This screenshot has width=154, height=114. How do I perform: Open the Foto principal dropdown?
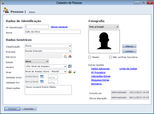pyautogui.click(x=103, y=27)
